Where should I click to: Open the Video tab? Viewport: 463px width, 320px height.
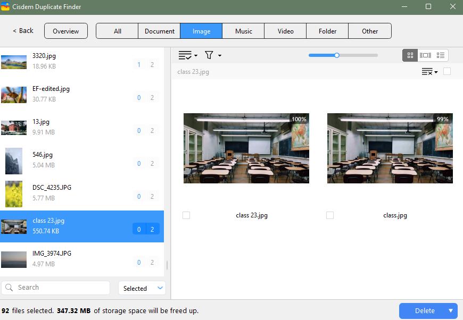coord(285,31)
